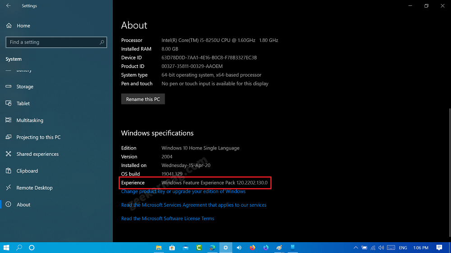Click the Device ID value text
451x253 pixels.
click(209, 58)
